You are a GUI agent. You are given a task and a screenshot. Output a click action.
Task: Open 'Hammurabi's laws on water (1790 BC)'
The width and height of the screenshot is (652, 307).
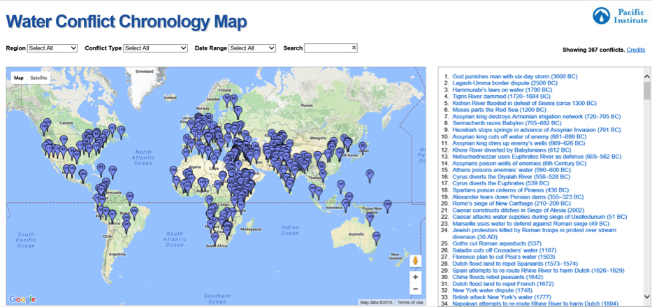tap(502, 90)
